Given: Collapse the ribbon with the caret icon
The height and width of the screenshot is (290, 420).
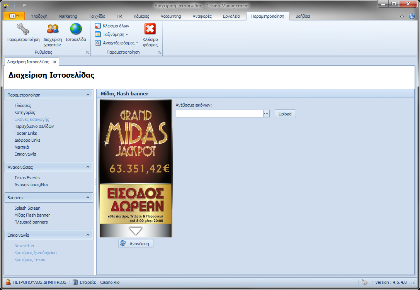Looking at the screenshot, I should click(402, 16).
